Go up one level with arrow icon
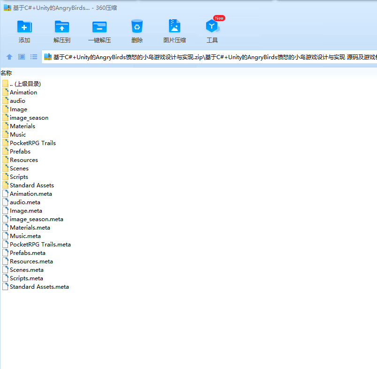Image resolution: width=377 pixels, height=369 pixels. pyautogui.click(x=9, y=57)
